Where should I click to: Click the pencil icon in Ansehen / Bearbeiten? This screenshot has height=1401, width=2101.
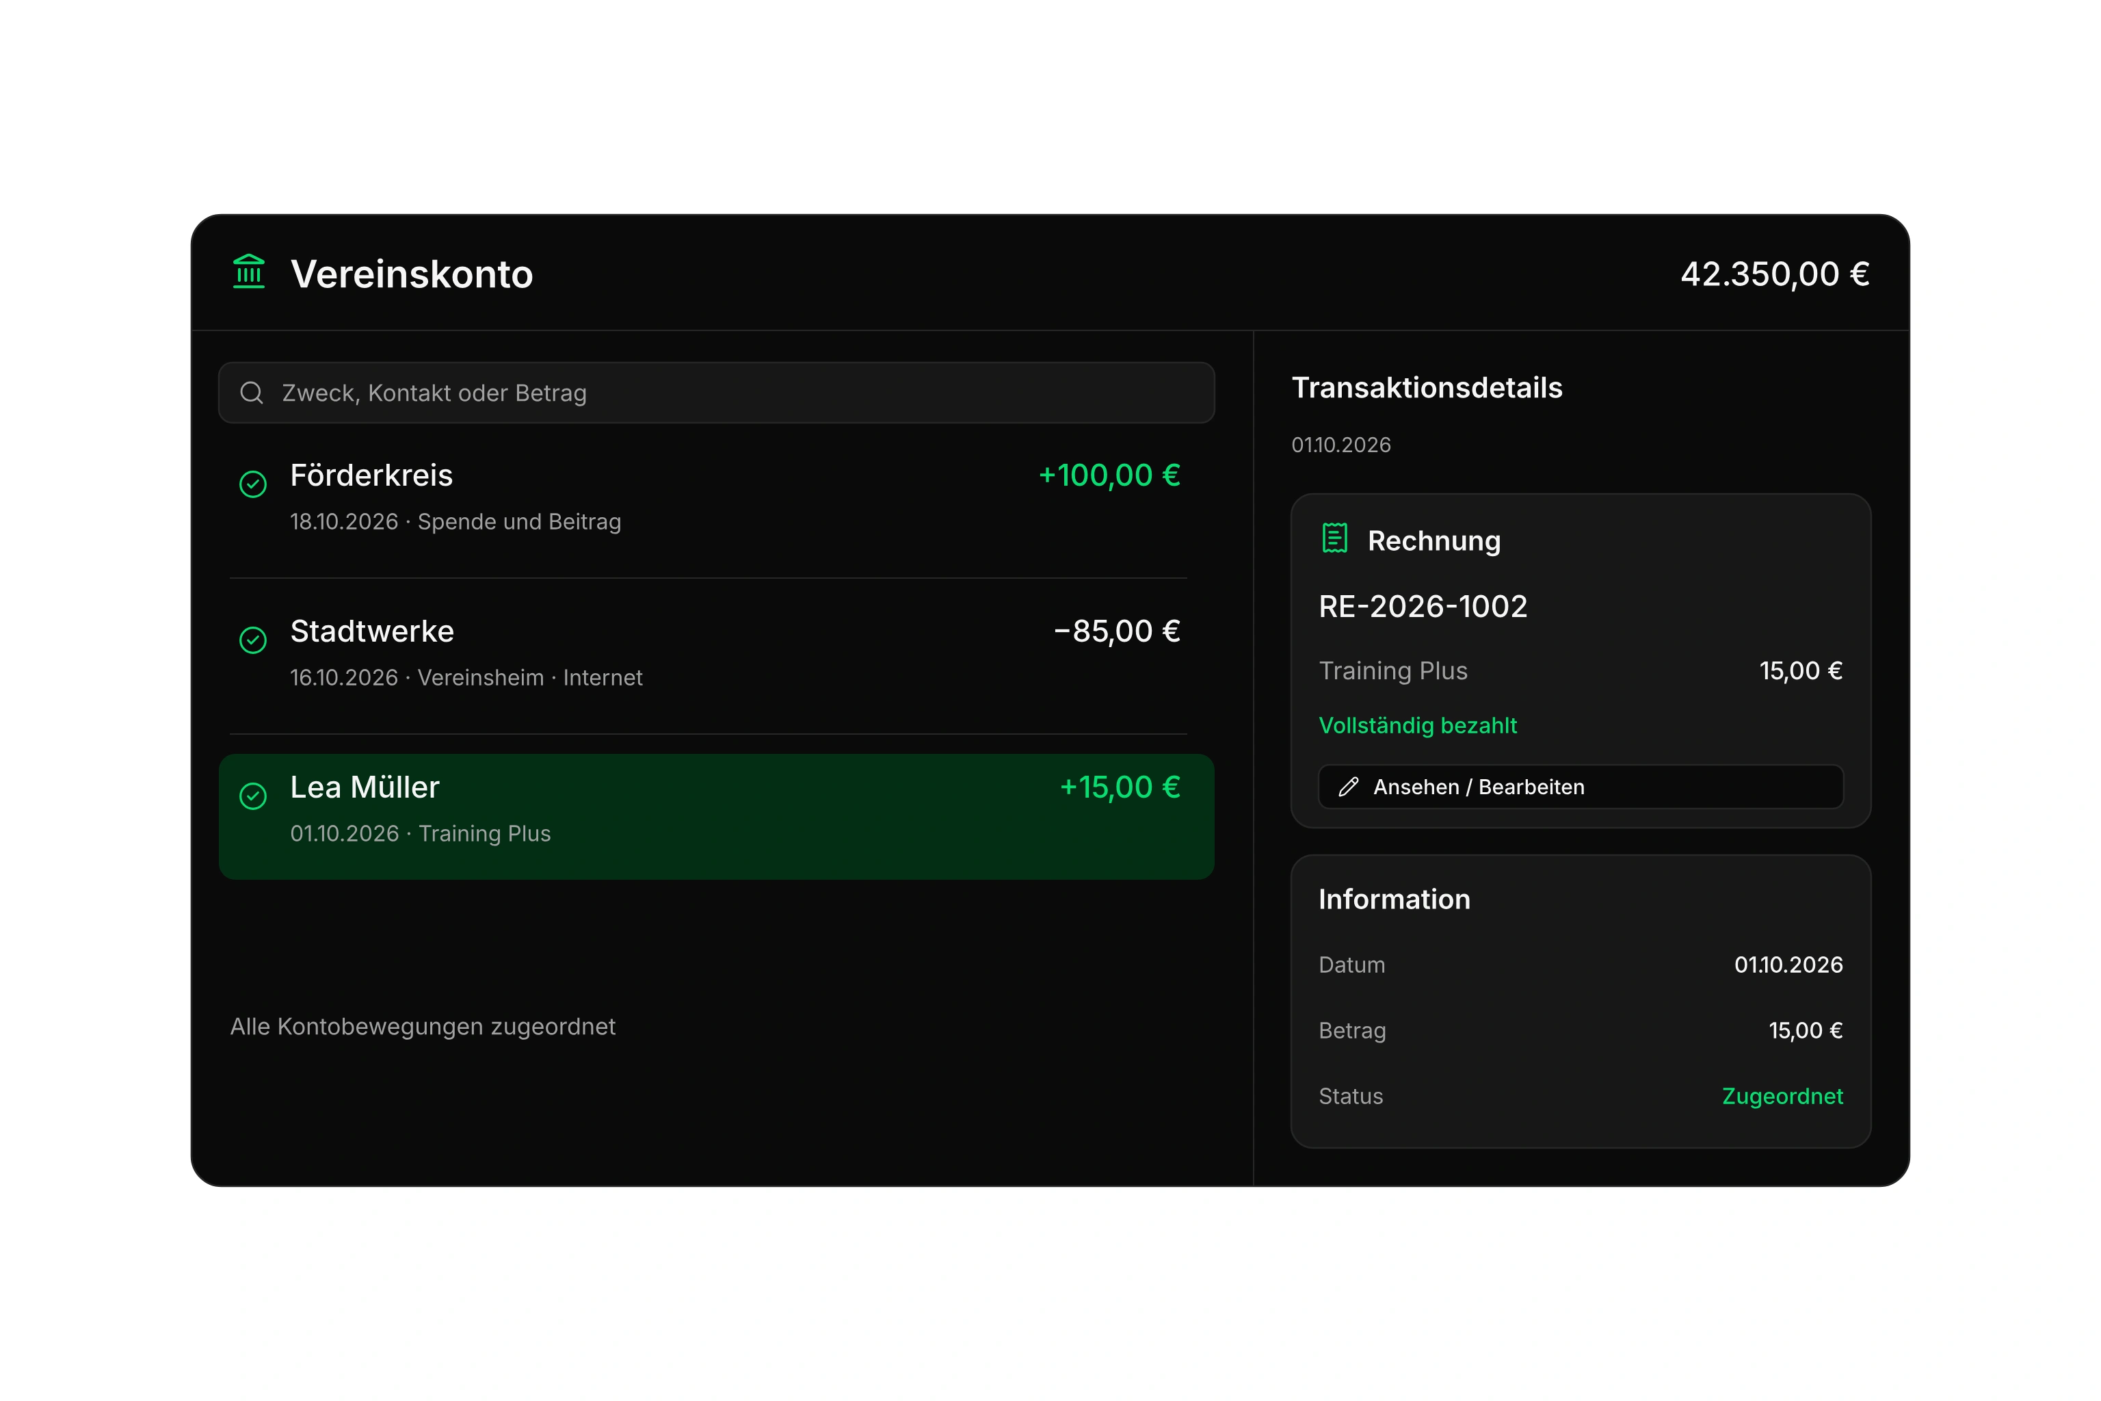[1348, 786]
